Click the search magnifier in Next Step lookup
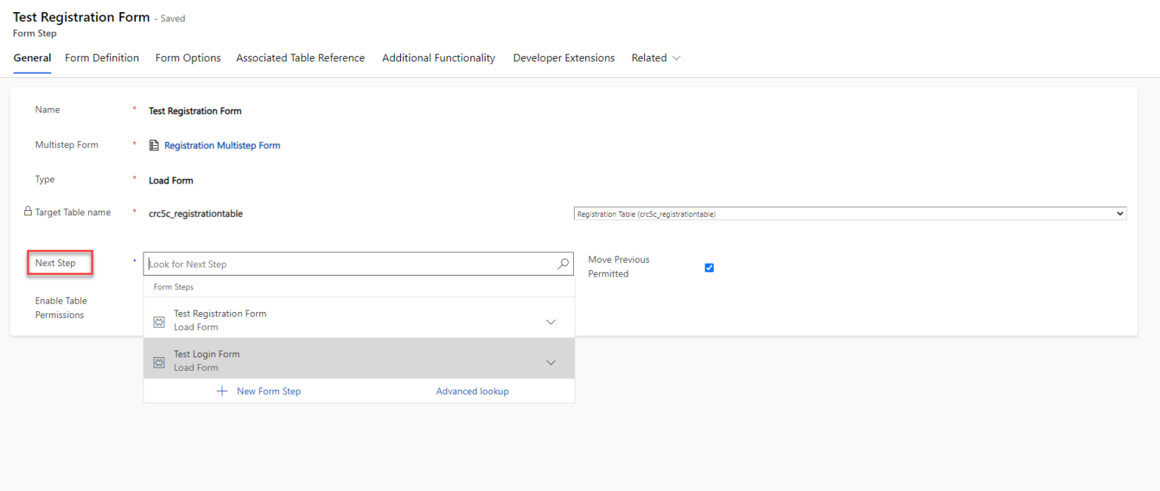Image resolution: width=1160 pixels, height=491 pixels. [563, 264]
